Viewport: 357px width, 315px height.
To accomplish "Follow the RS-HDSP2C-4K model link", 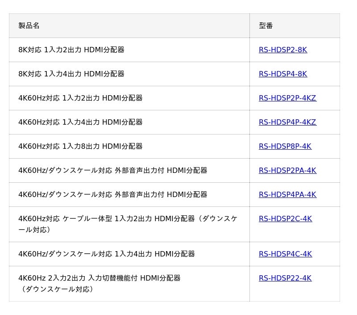I will pos(285,219).
